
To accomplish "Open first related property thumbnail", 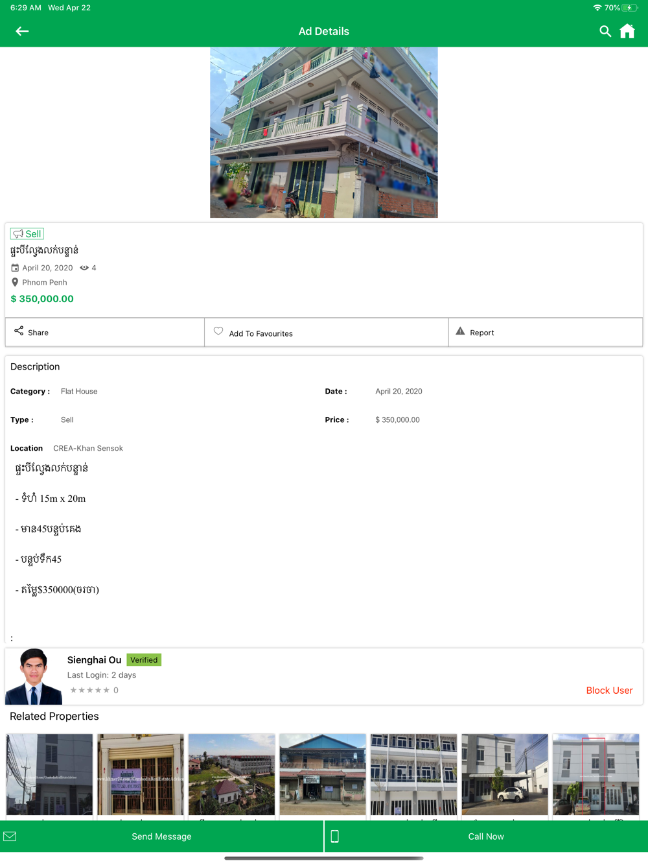I will (50, 775).
